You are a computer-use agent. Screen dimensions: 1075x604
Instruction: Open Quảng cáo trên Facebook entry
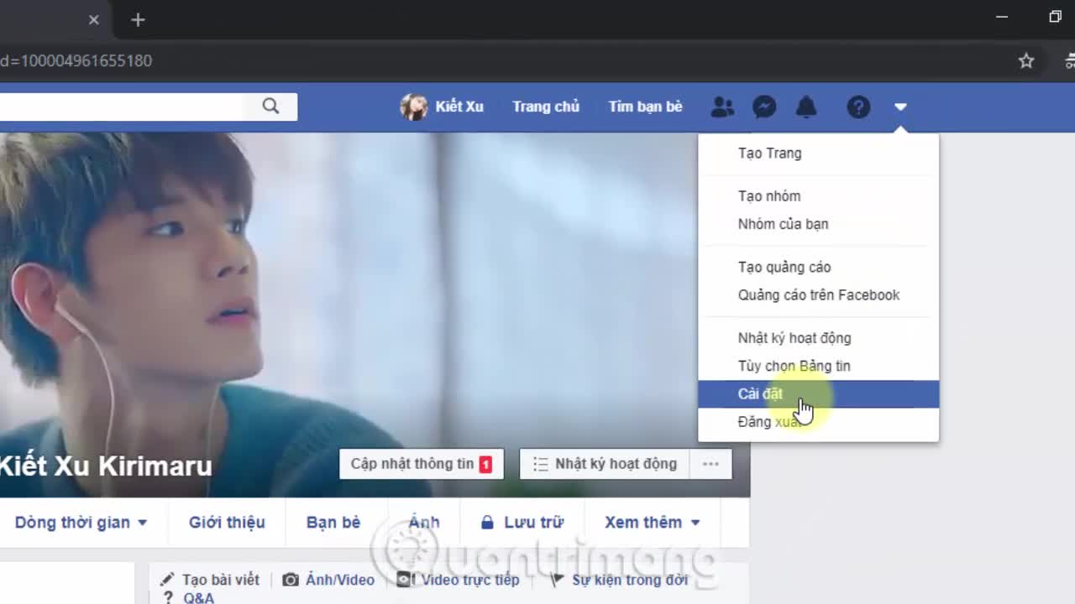click(819, 295)
